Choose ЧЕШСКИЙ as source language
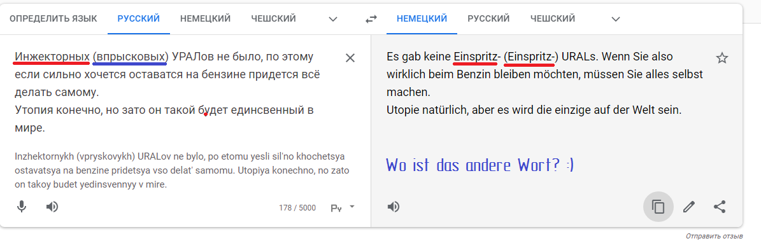This screenshot has height=248, width=761. [x=273, y=19]
